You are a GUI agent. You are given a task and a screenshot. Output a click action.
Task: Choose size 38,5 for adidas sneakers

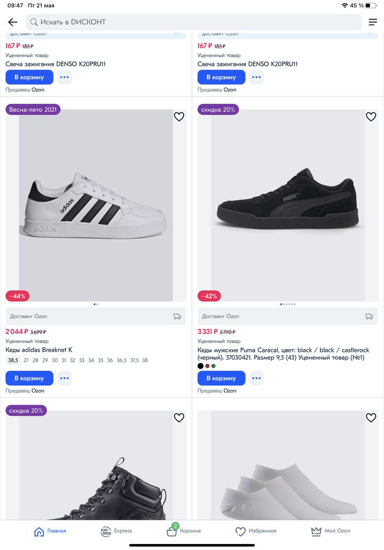pos(13,360)
